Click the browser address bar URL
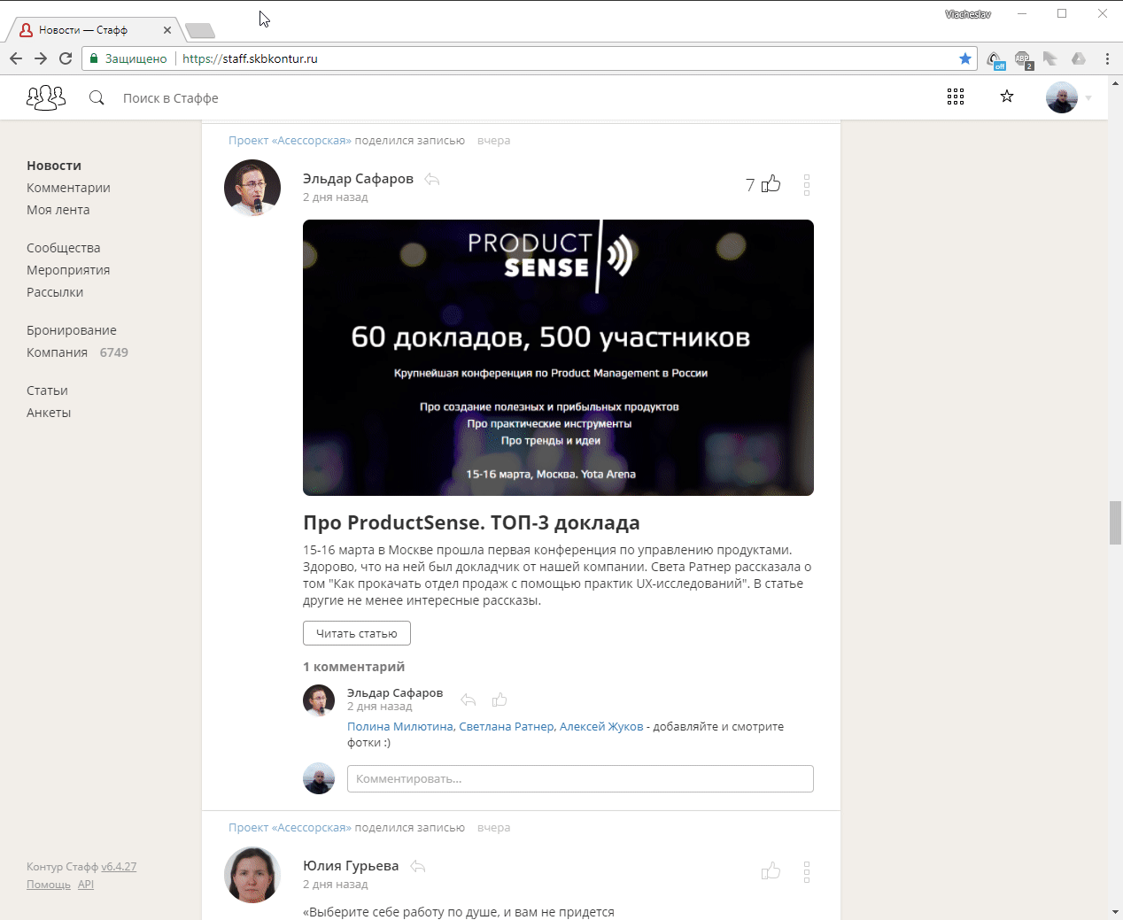 click(x=250, y=58)
